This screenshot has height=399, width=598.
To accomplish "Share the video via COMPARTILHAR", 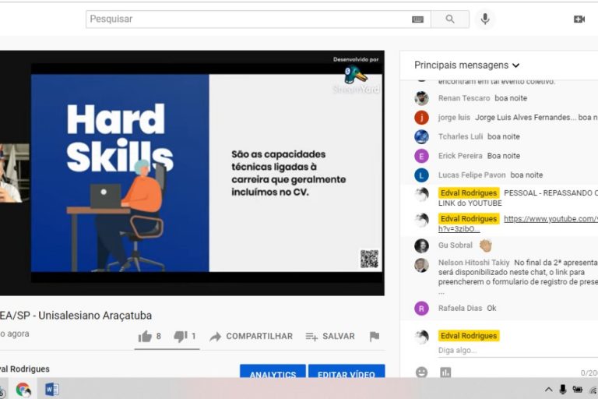I will [x=251, y=337].
